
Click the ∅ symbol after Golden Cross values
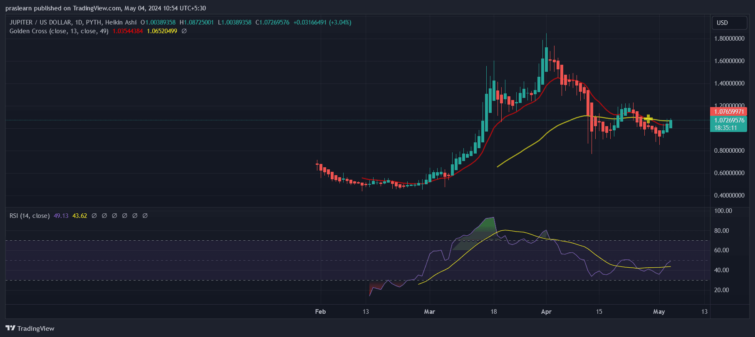point(184,31)
